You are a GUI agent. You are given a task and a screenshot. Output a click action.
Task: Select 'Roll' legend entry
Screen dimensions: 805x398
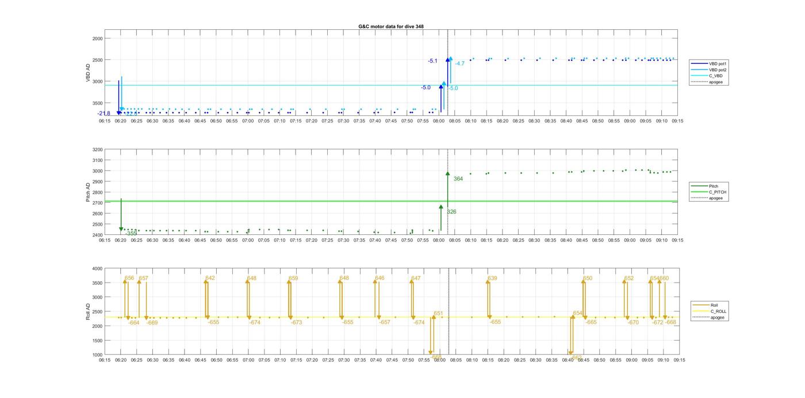(x=706, y=305)
